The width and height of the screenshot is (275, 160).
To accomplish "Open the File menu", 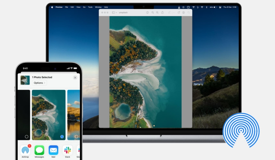I will pyautogui.click(x=67, y=7).
